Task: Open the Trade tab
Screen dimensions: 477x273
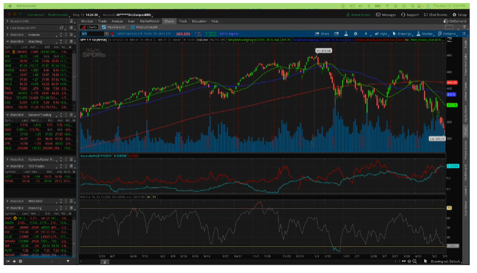Action: pos(102,21)
